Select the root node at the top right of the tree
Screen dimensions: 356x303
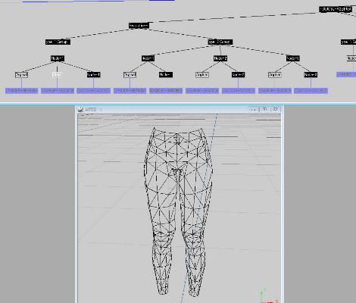(336, 9)
